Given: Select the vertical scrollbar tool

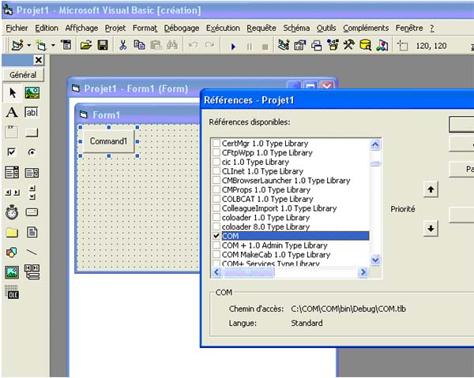Looking at the screenshot, I should [x=32, y=193].
